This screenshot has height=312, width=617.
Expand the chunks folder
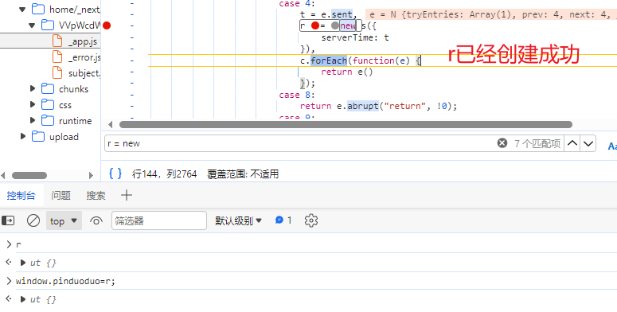click(33, 89)
